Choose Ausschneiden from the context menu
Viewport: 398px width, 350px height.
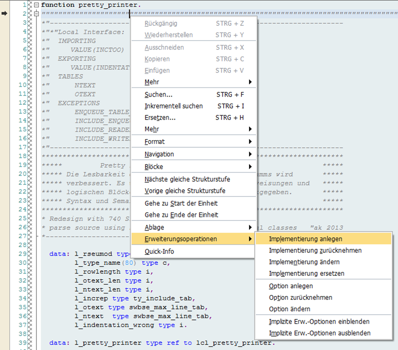194,47
